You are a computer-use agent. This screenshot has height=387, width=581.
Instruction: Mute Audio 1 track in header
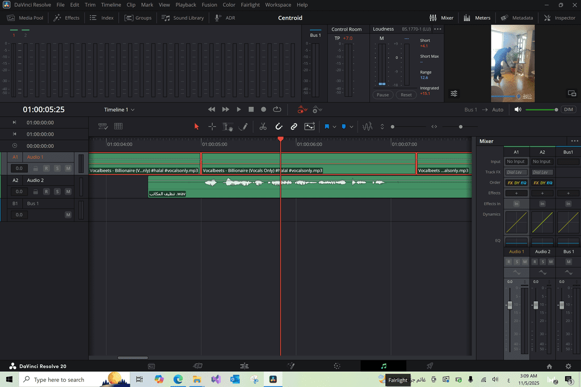(x=68, y=168)
